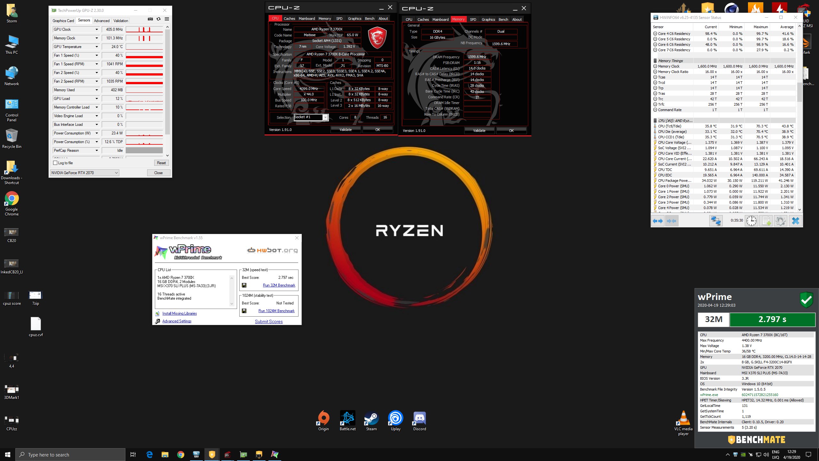Open wPrime Advanced Settings link
The image size is (819, 461).
(177, 321)
